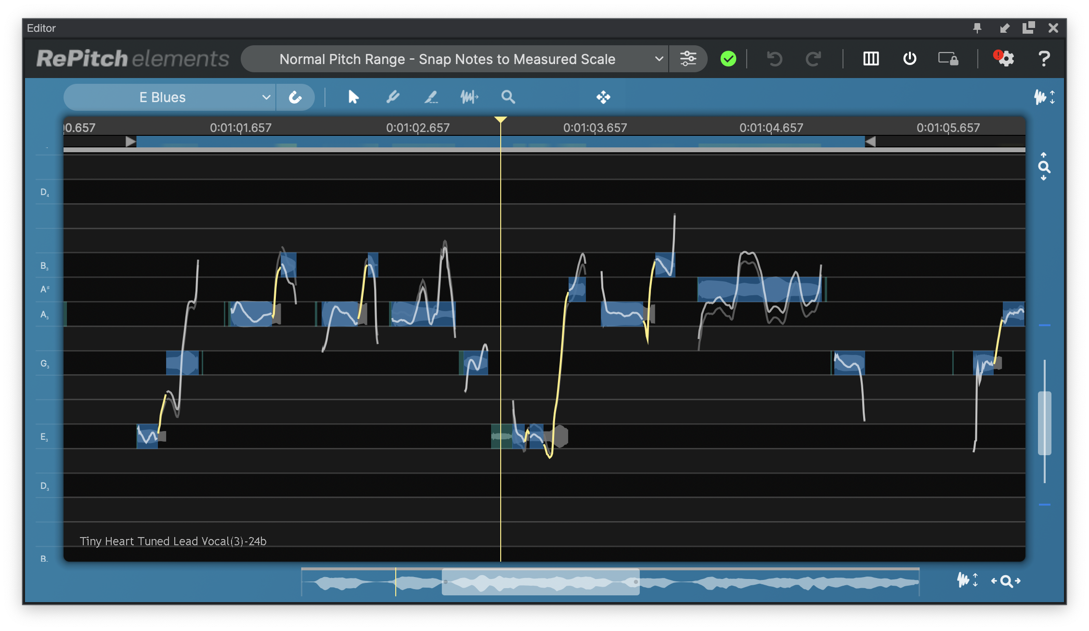The width and height of the screenshot is (1089, 631).
Task: Undo the last edit
Action: pyautogui.click(x=774, y=59)
